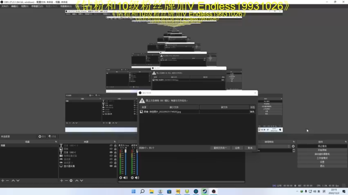Pop out the Scene Transitions dock

point(294,142)
